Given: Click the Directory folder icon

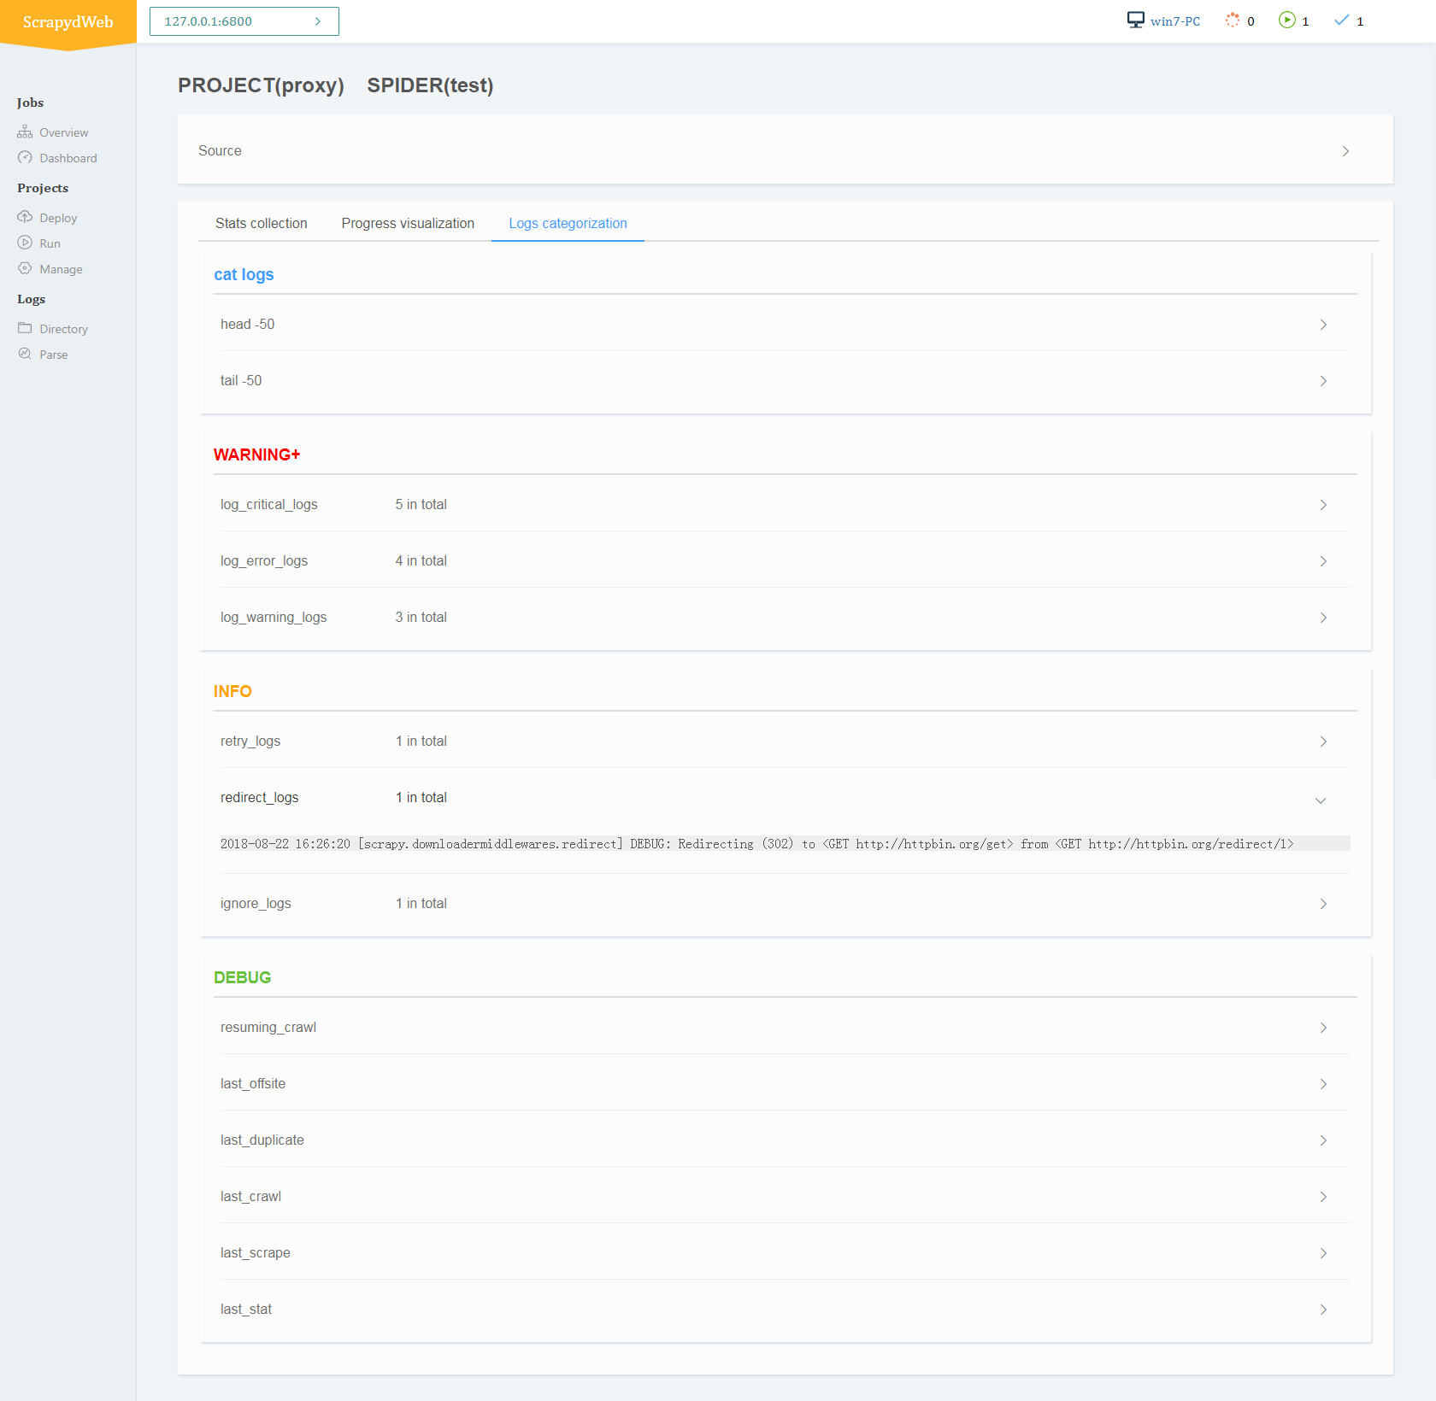Looking at the screenshot, I should [25, 328].
